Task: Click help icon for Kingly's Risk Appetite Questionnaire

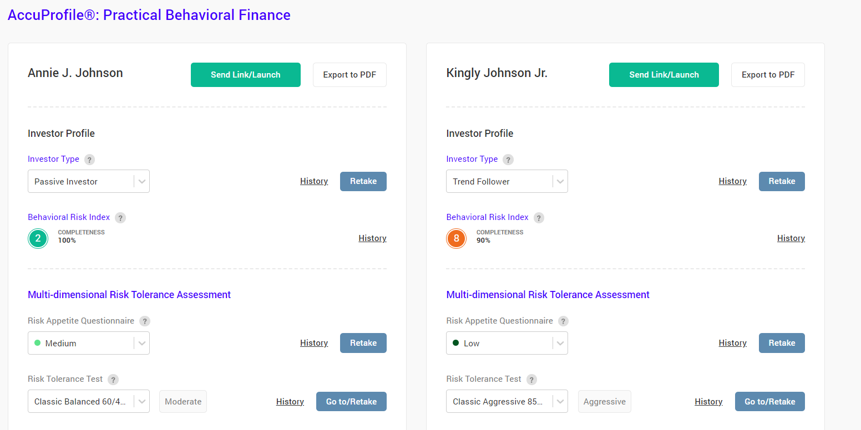Action: [x=563, y=321]
